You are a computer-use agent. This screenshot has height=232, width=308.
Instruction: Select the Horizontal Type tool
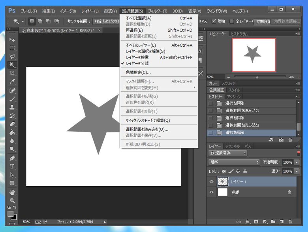pos(12,166)
